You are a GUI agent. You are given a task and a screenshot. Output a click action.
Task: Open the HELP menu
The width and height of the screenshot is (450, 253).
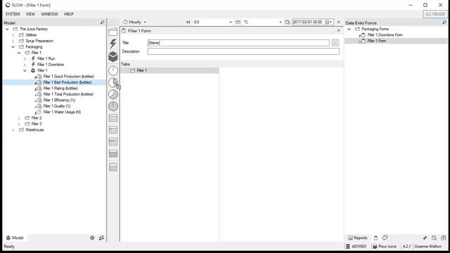pyautogui.click(x=69, y=14)
